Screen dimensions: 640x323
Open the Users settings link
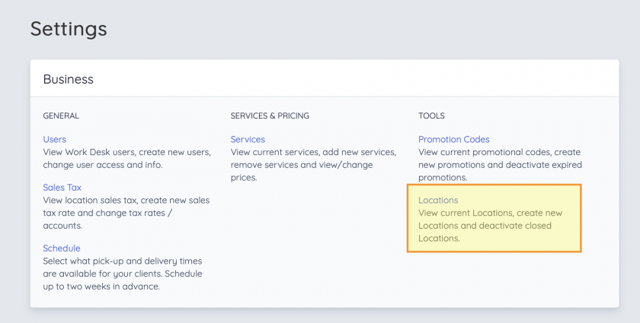pos(54,139)
